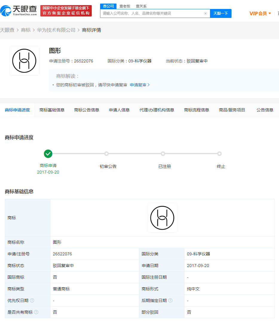Click the 图形 value in 商标名称 row
The height and width of the screenshot is (322, 279).
(x=57, y=242)
